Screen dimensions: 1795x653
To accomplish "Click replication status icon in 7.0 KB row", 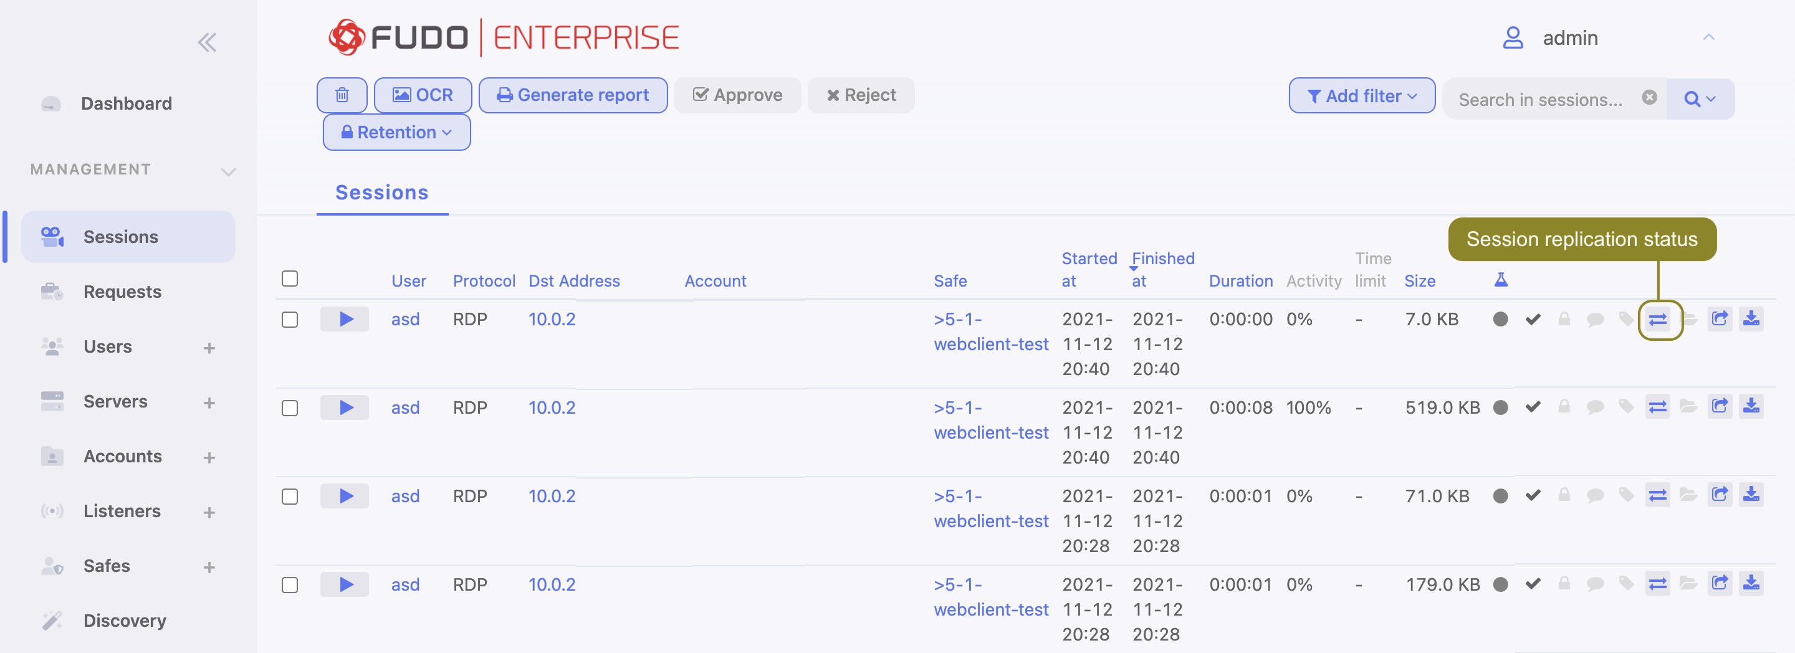I will tap(1658, 319).
